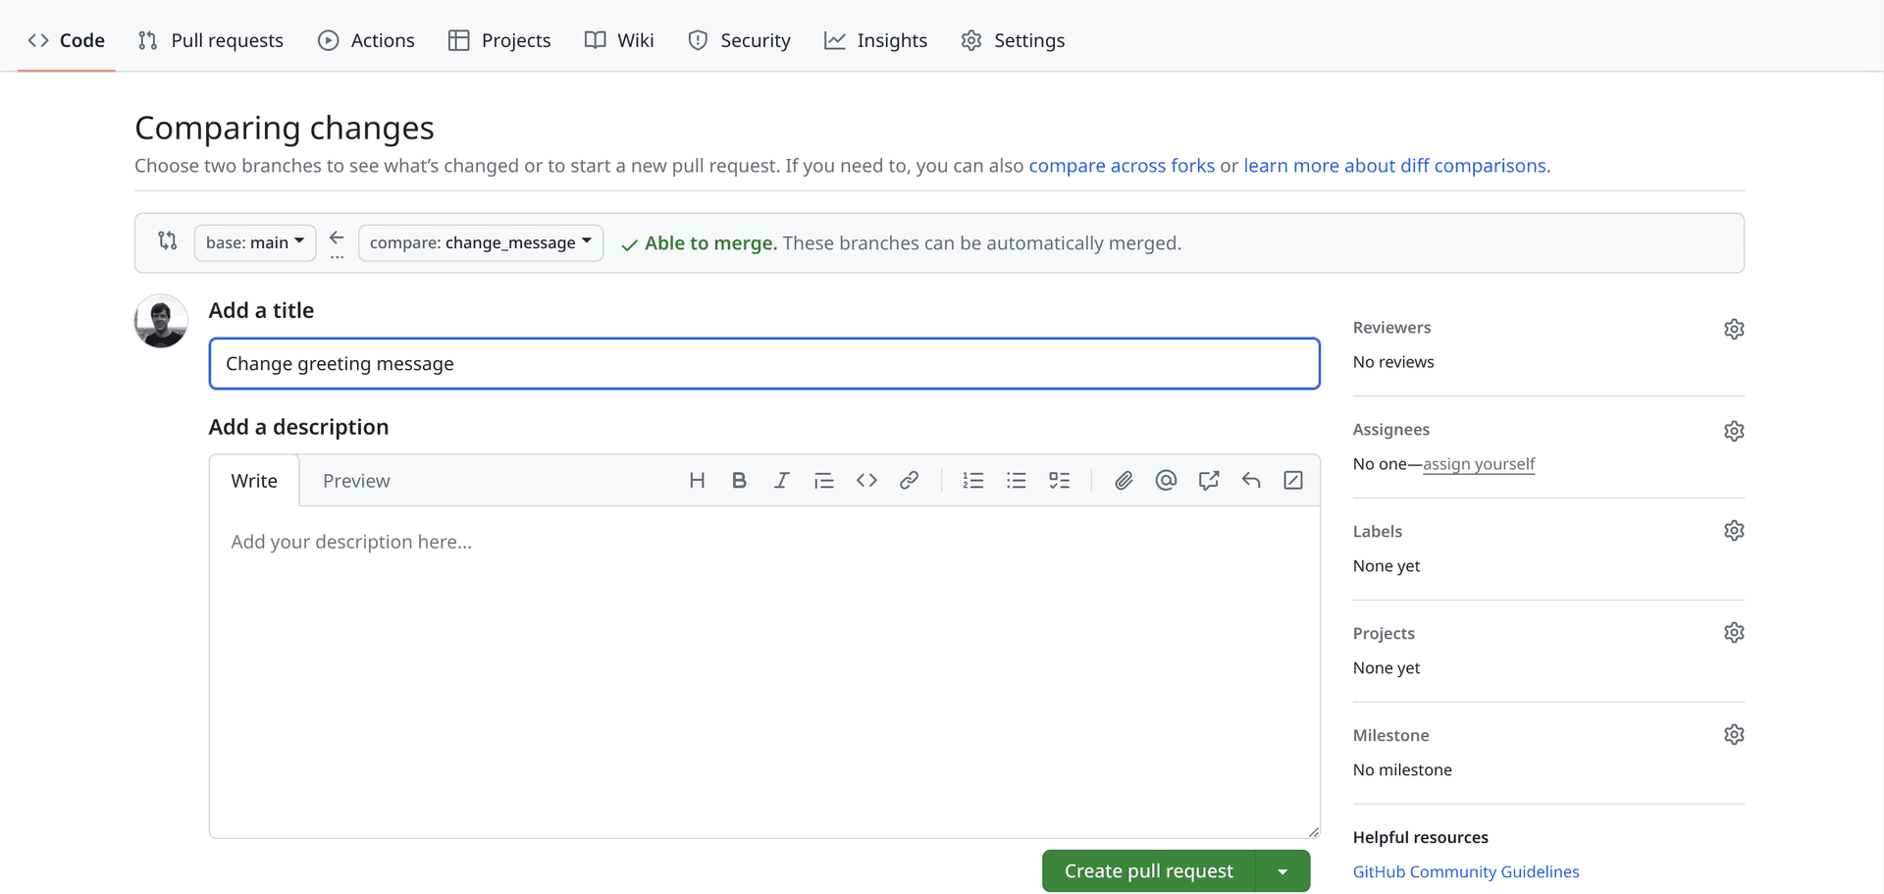Viewport: 1884px width, 894px height.
Task: Insert a task list
Action: 1059,480
